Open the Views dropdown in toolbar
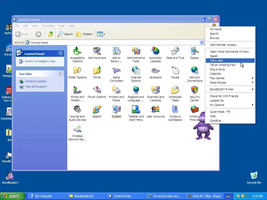This screenshot has height=200, width=267. [x=101, y=34]
